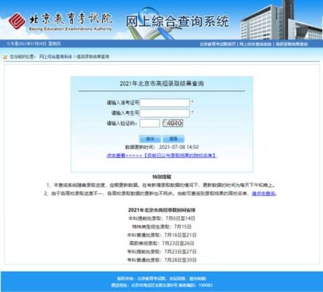
Task: Focus the 验证码 input field
Action: (x=149, y=123)
